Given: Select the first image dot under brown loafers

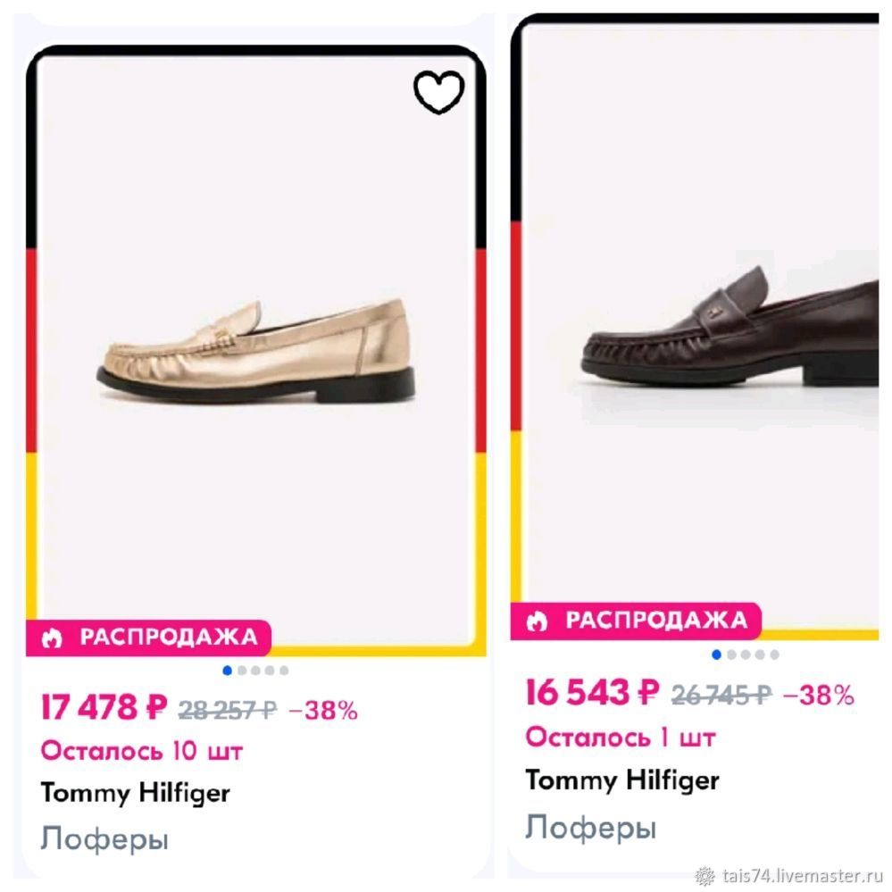Looking at the screenshot, I should [x=717, y=654].
